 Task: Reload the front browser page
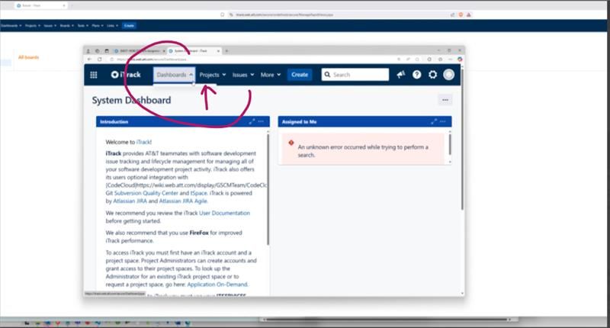tap(100, 59)
